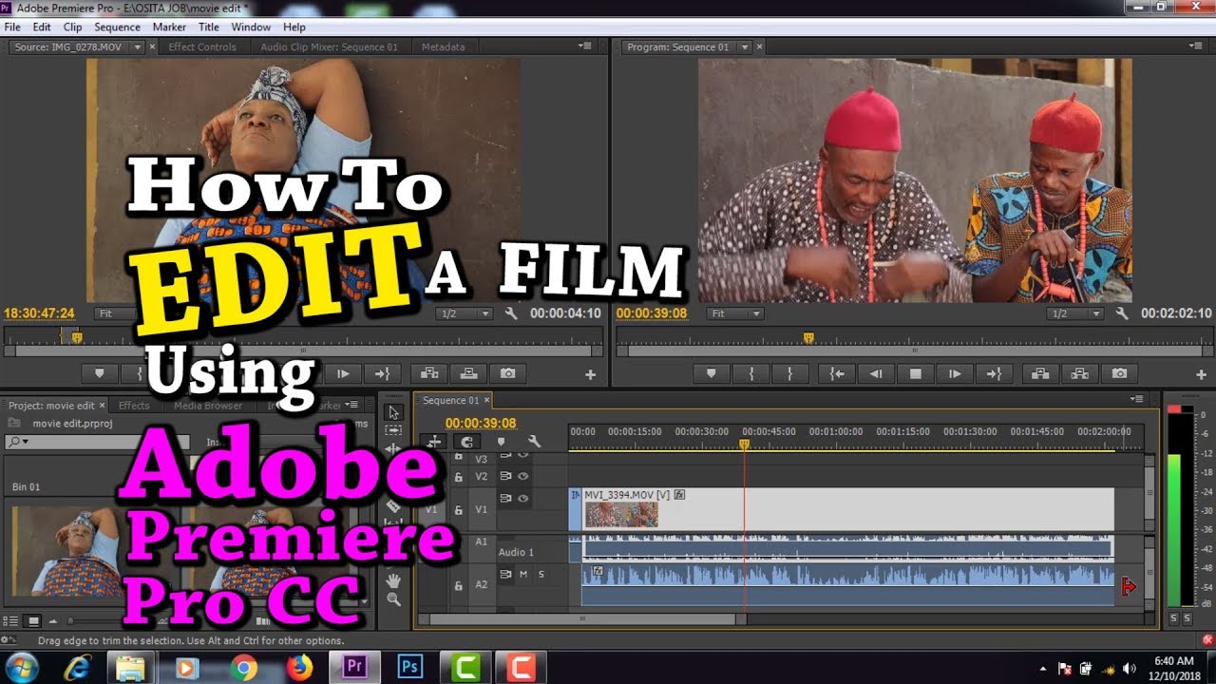This screenshot has width=1216, height=684.
Task: Click Overwrite button in Source monitor
Action: [x=468, y=374]
